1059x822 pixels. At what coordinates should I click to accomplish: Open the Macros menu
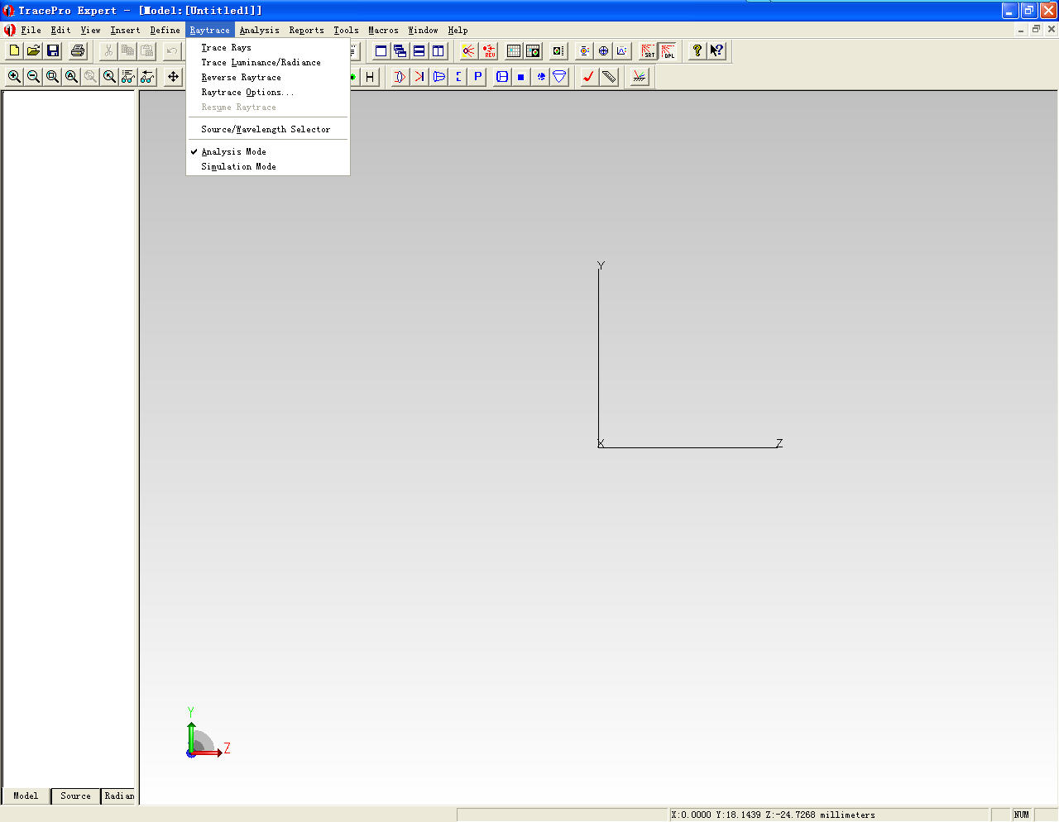(383, 30)
